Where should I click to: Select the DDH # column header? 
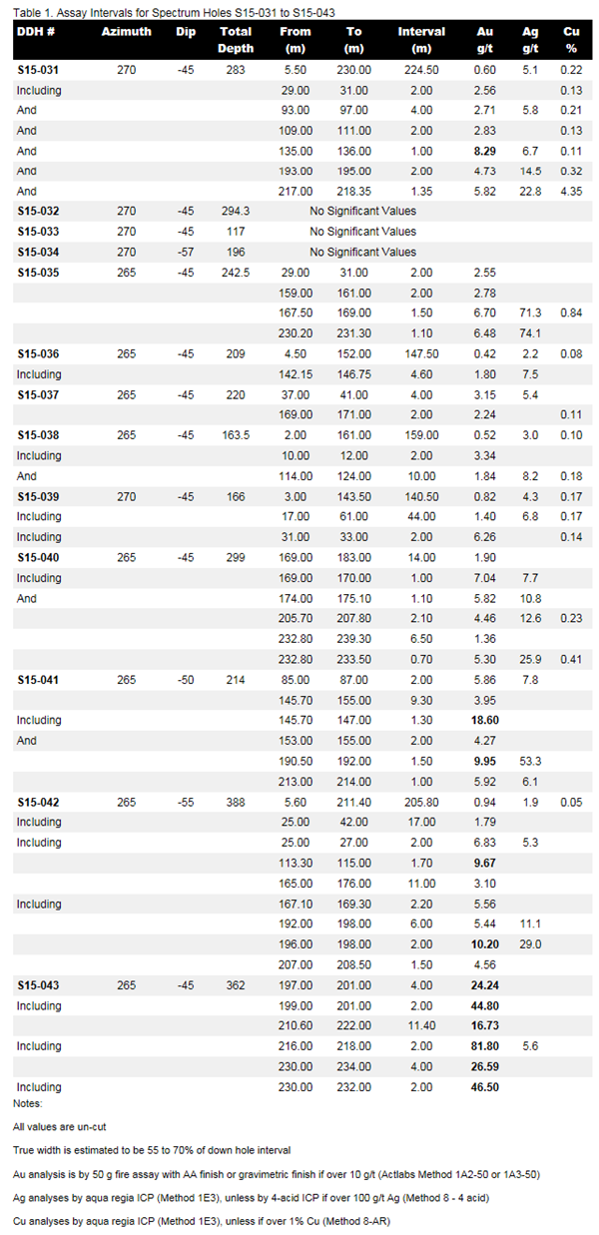pyautogui.click(x=37, y=31)
